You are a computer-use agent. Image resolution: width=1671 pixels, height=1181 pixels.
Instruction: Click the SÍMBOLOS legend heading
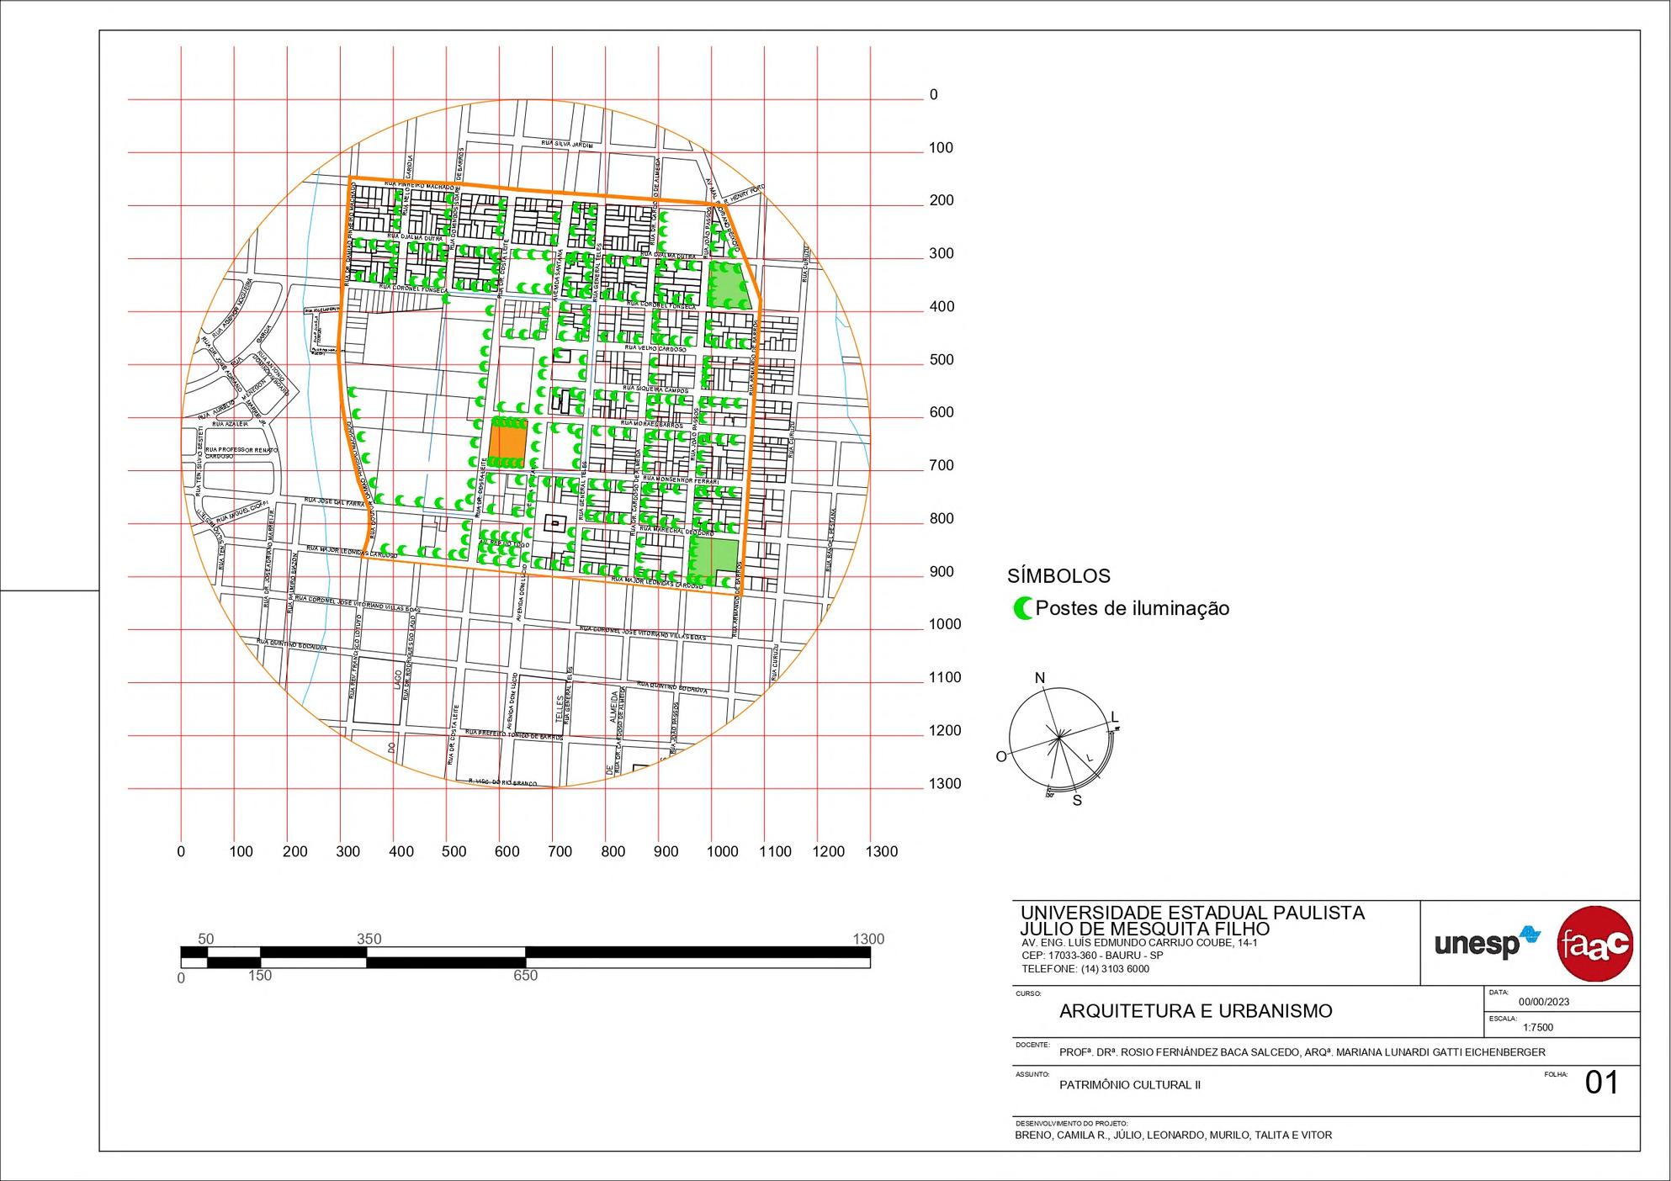point(1058,576)
